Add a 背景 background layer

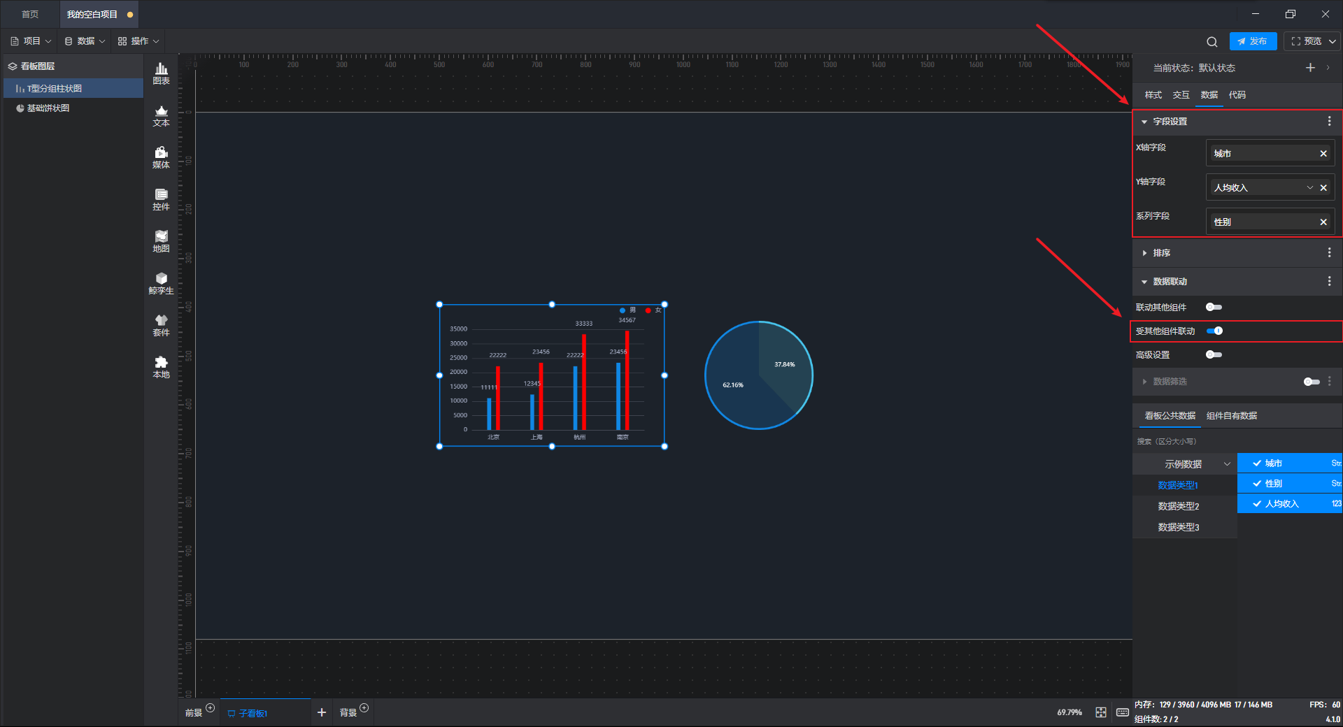pyautogui.click(x=364, y=708)
